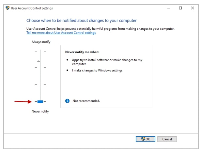Viewport: 201px width, 152px height.
Task: Click the Never notify me when heading
Action: 82,52
